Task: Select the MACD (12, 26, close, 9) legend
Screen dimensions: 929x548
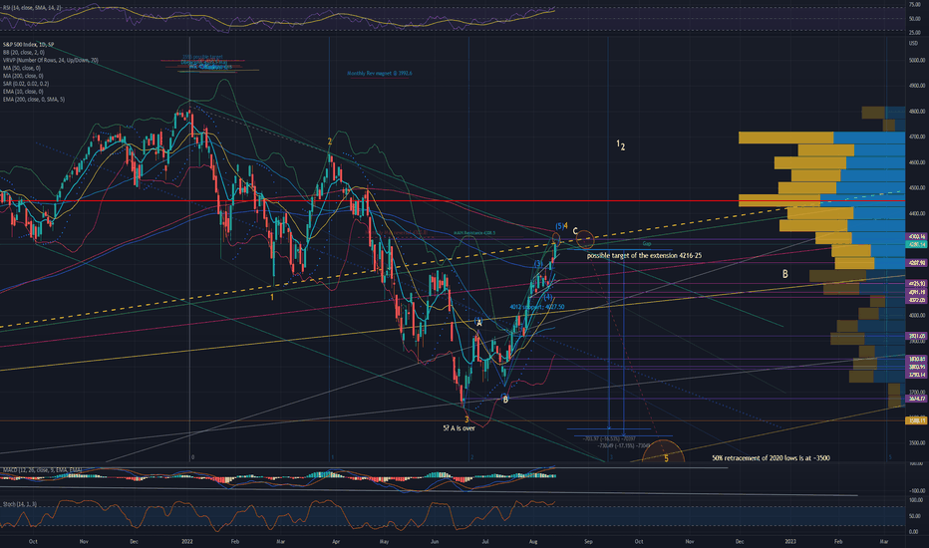Action: click(42, 470)
